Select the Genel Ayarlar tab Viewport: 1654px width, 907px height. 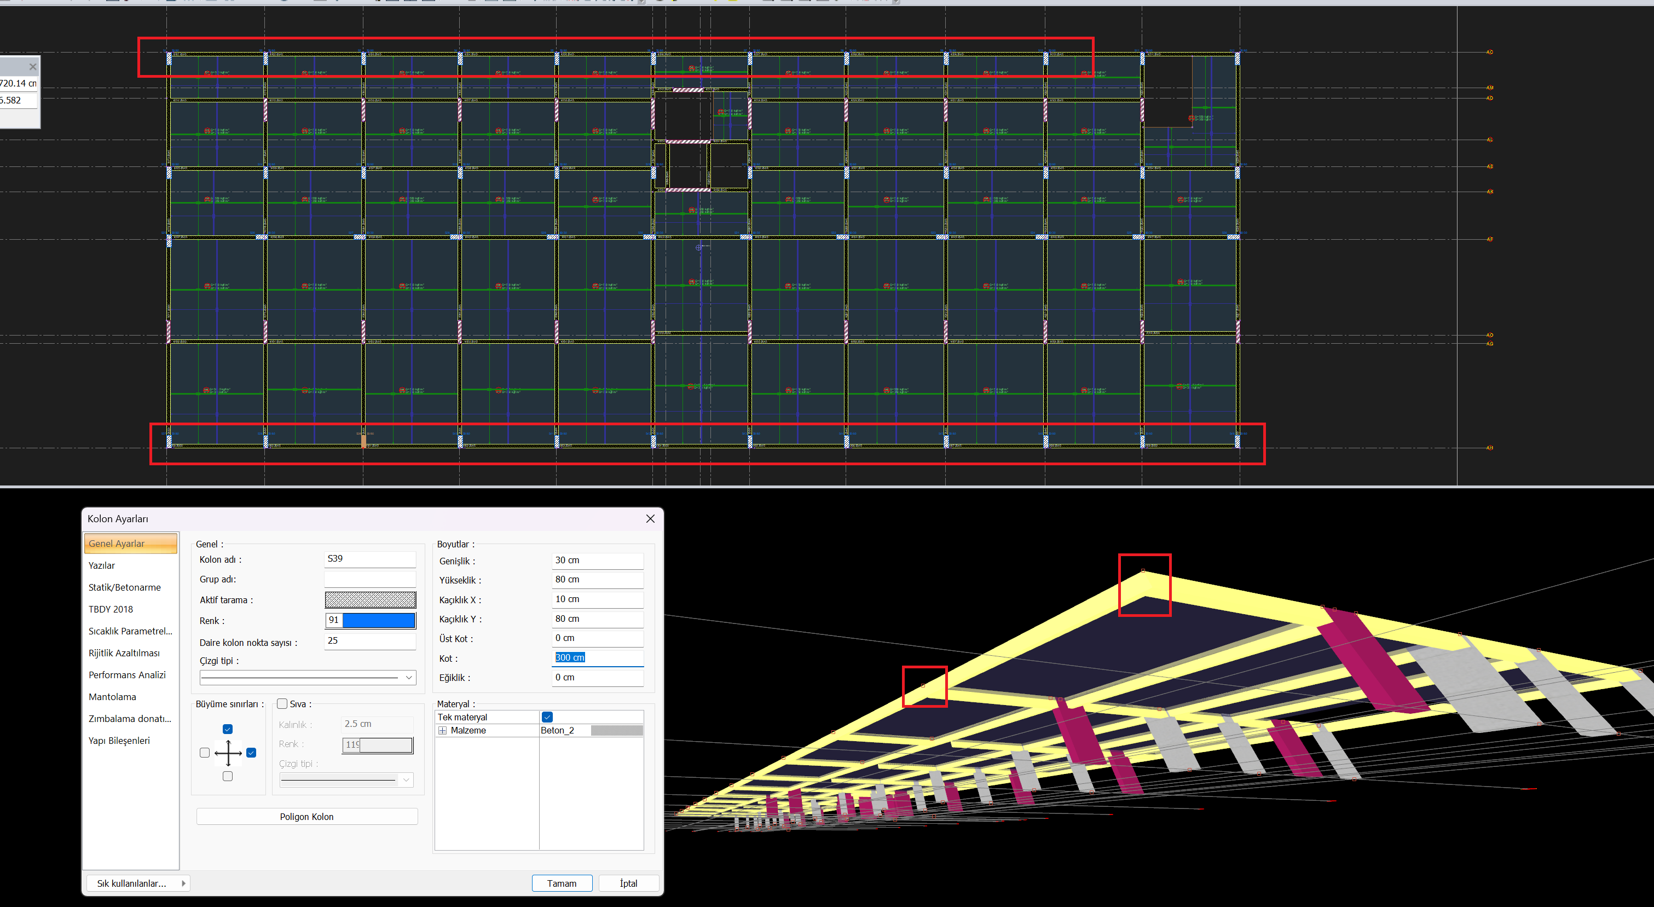pos(130,544)
